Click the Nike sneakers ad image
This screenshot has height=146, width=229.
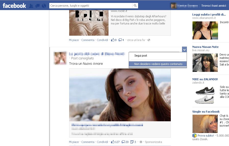(x=205, y=95)
